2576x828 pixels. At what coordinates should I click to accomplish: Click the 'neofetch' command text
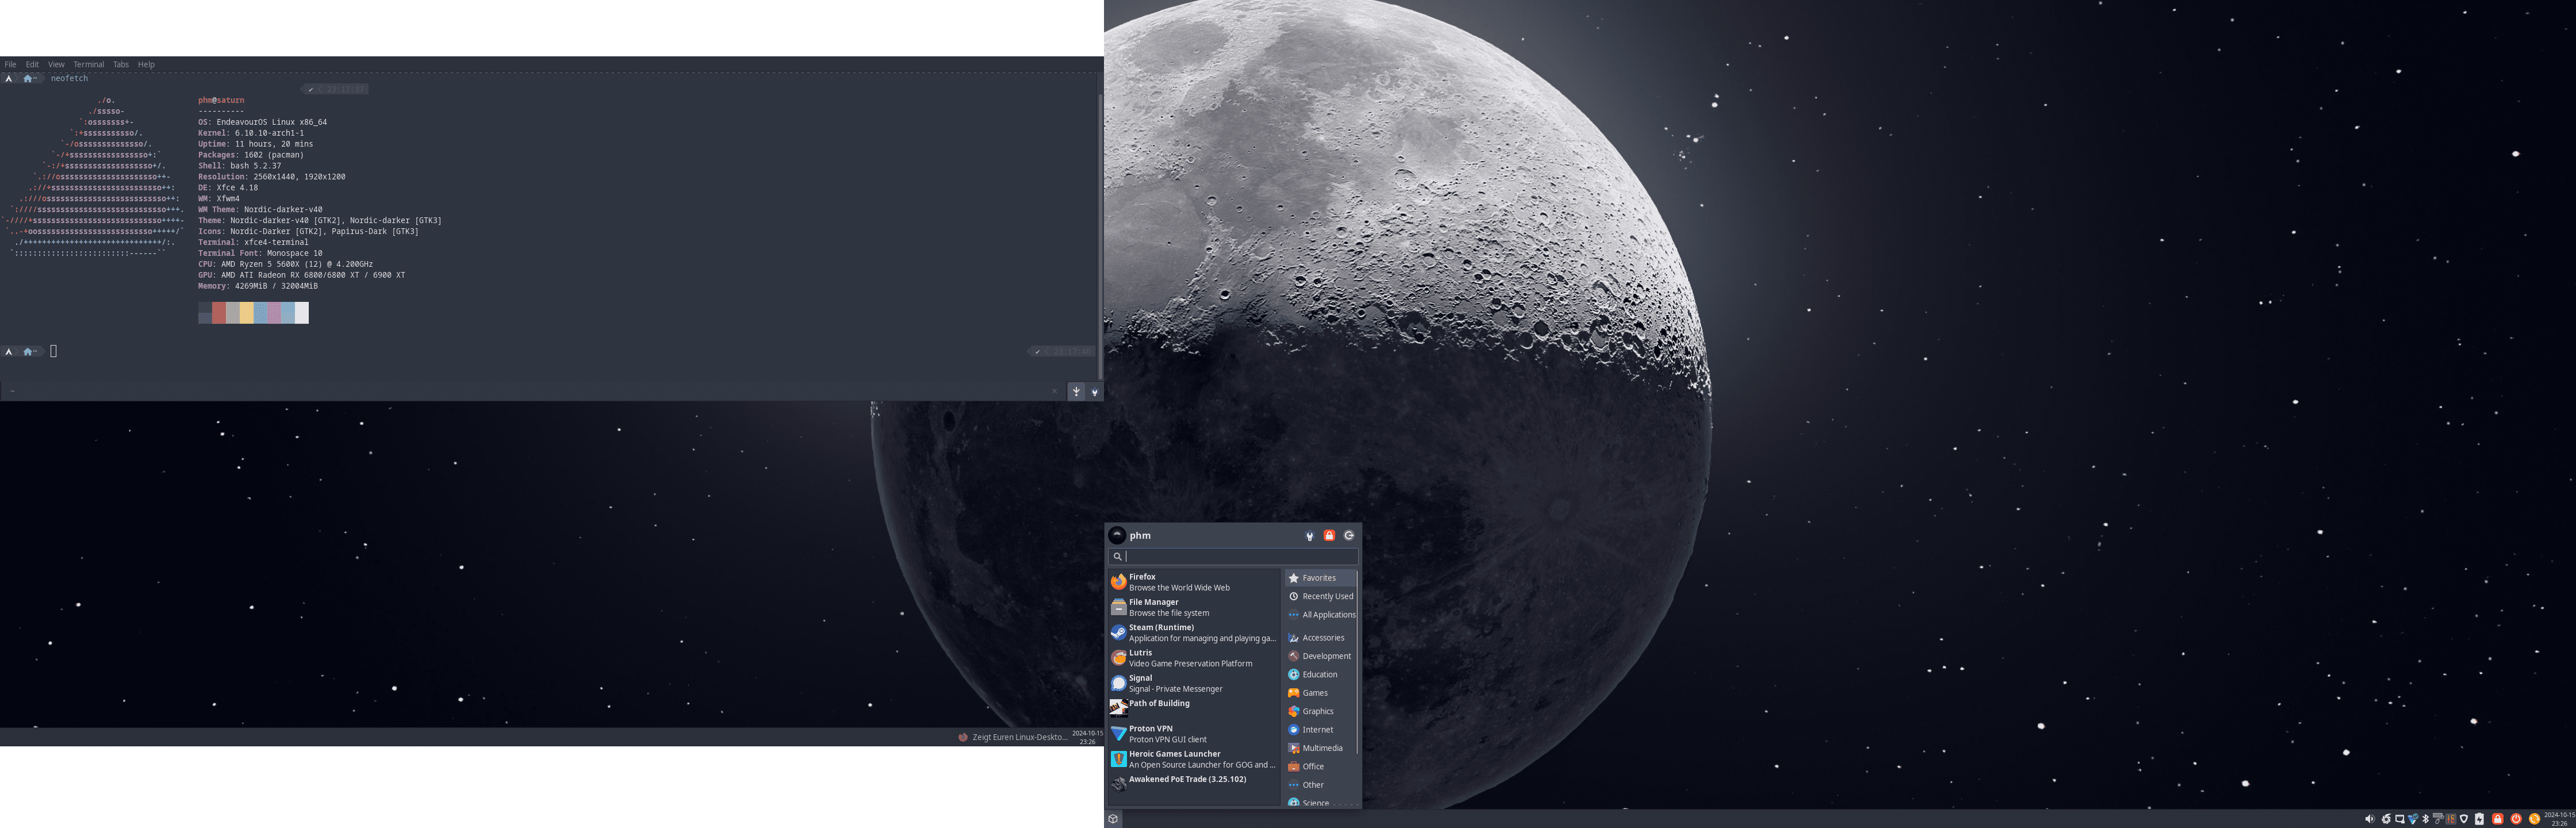69,78
